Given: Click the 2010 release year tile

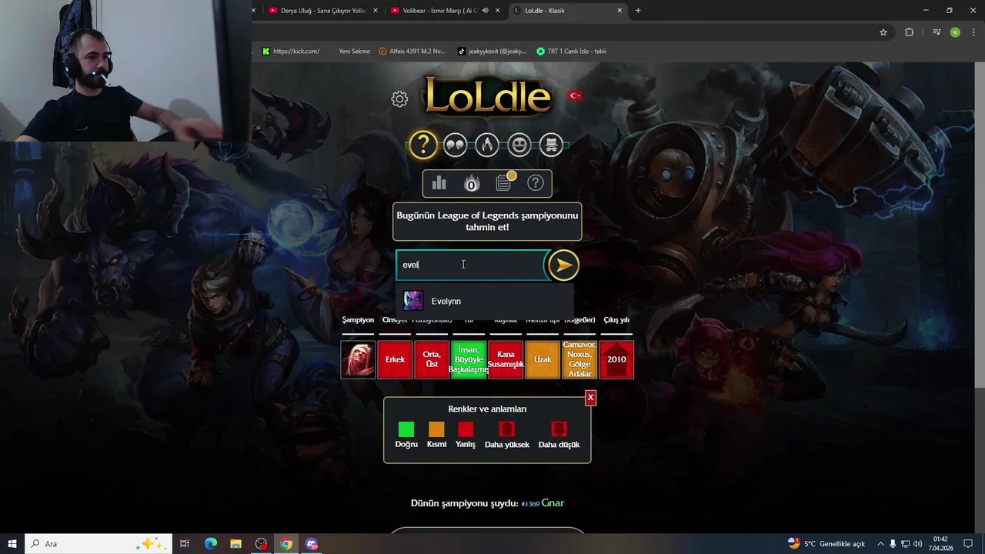Looking at the screenshot, I should coord(616,359).
